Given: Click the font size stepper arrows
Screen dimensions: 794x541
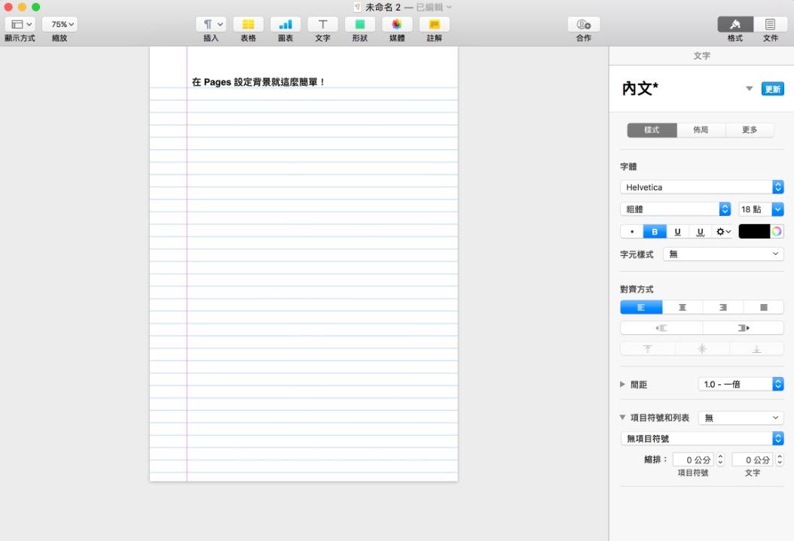Looking at the screenshot, I should coord(777,209).
